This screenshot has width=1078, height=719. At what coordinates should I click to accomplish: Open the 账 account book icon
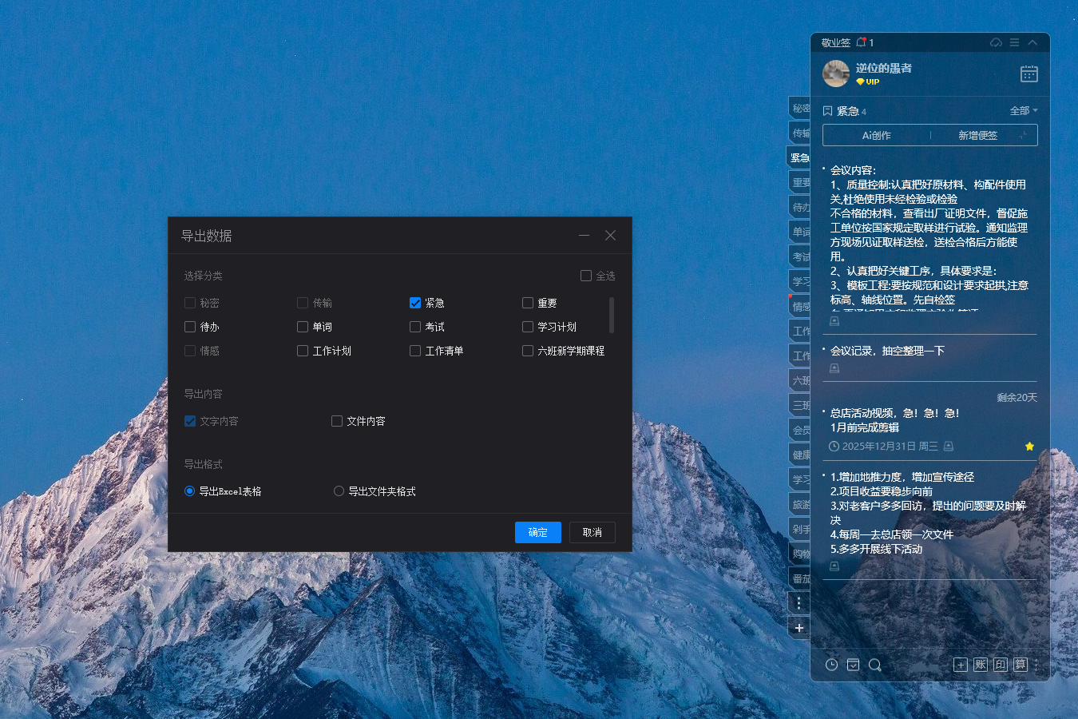tap(981, 665)
